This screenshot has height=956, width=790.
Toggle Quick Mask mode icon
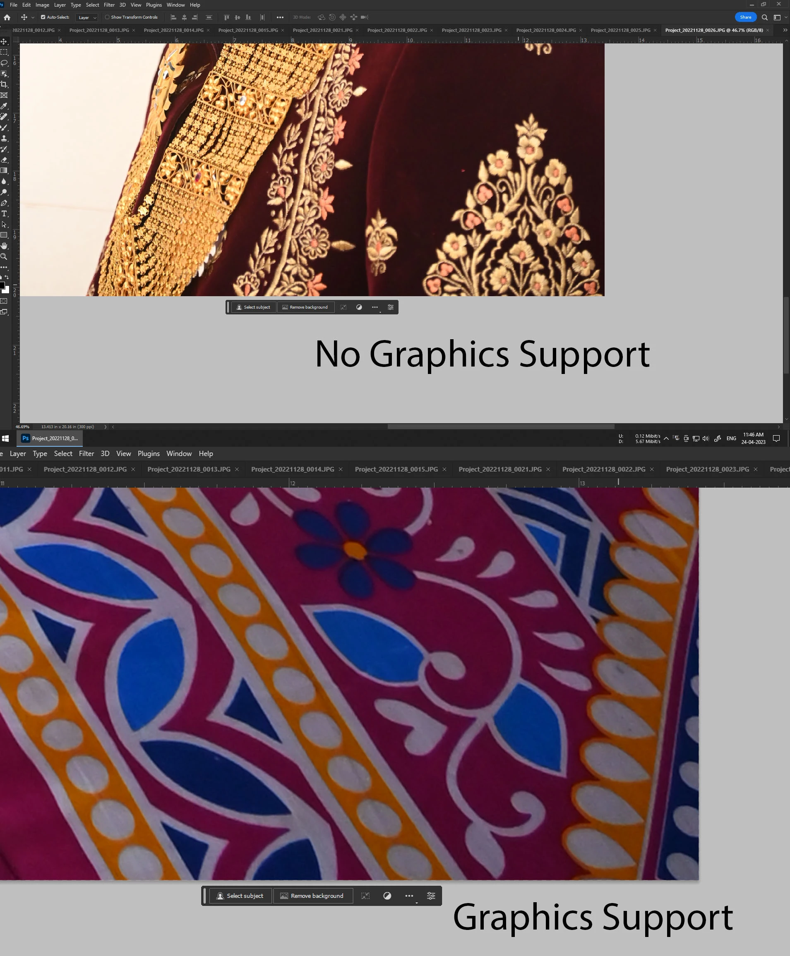point(4,301)
